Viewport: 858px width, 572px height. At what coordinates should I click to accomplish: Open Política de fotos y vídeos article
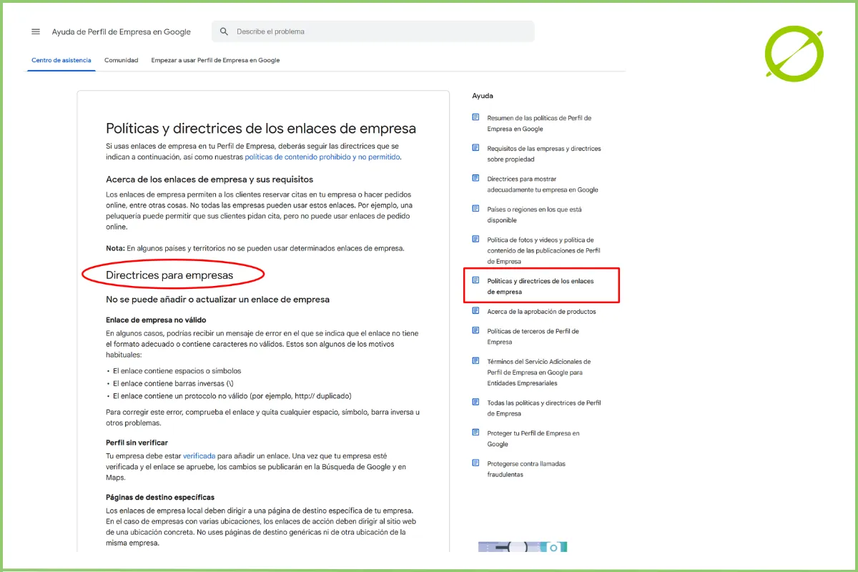click(543, 250)
